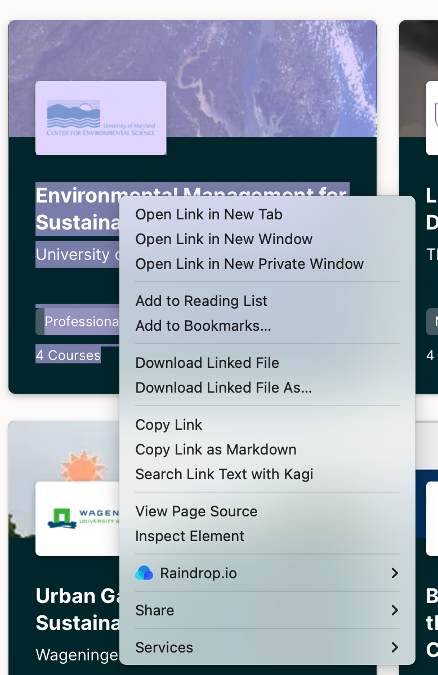Click Copy Link in context menu
The image size is (438, 675).
(168, 425)
